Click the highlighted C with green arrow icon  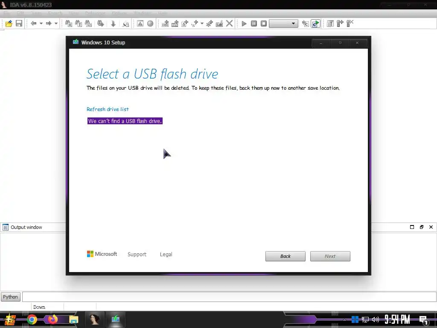(315, 23)
